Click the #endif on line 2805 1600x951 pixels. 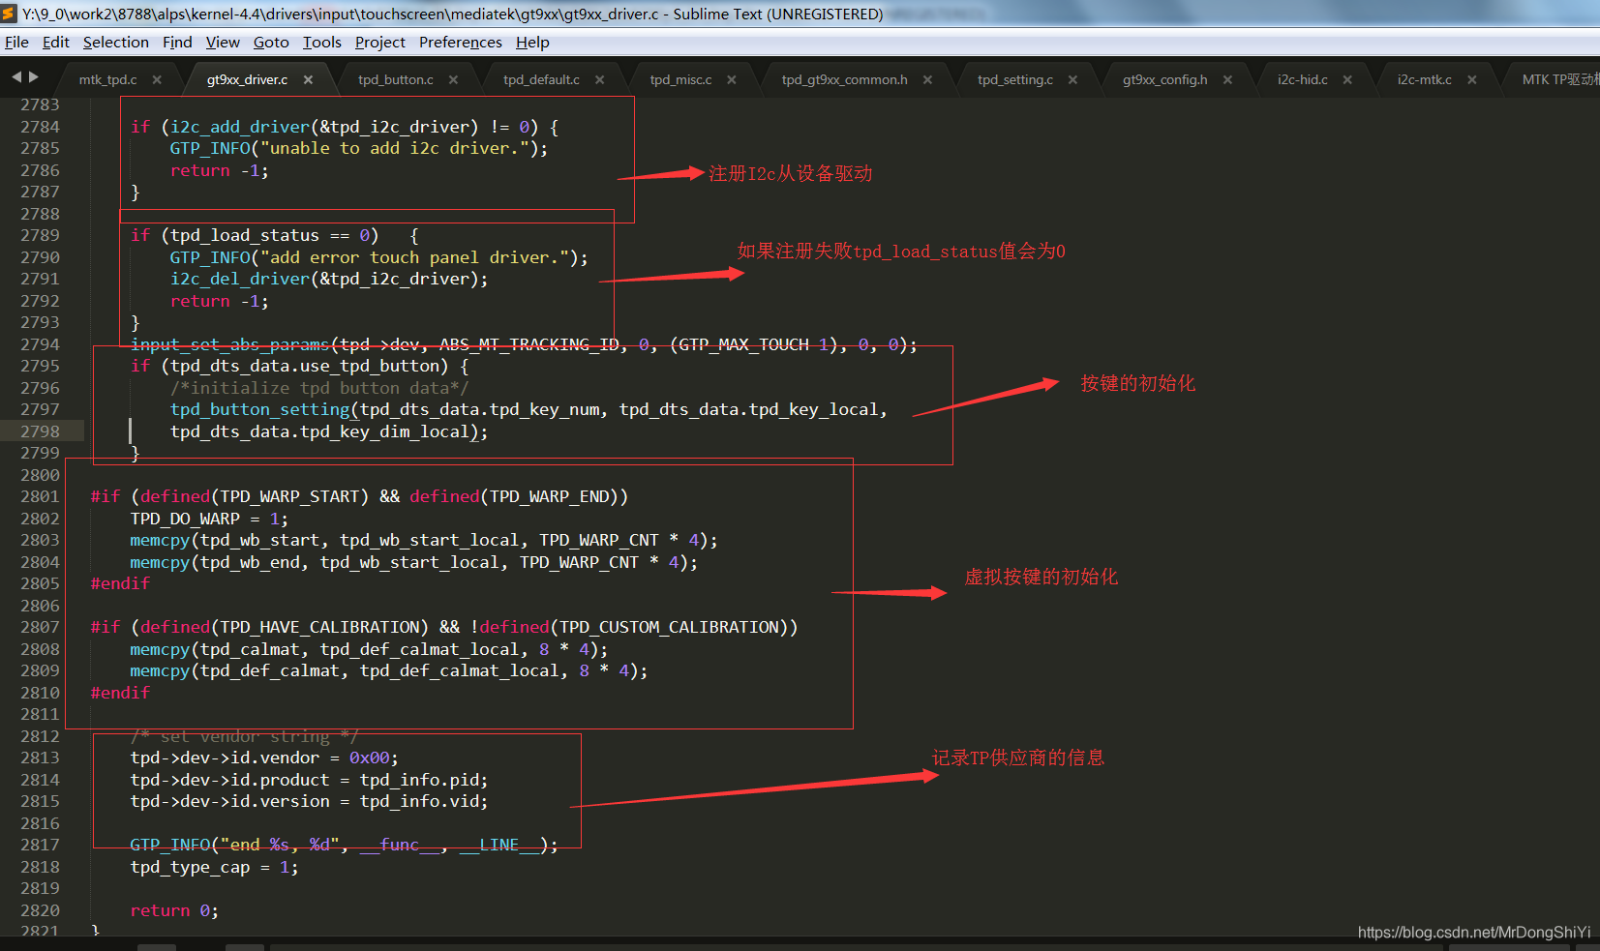click(120, 583)
